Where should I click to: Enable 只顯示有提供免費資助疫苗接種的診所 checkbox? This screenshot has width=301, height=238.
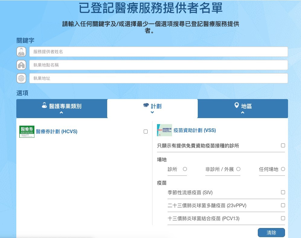point(283,146)
